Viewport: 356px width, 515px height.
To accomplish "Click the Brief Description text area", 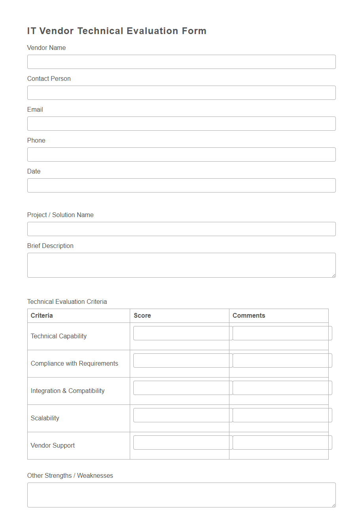I will (181, 265).
